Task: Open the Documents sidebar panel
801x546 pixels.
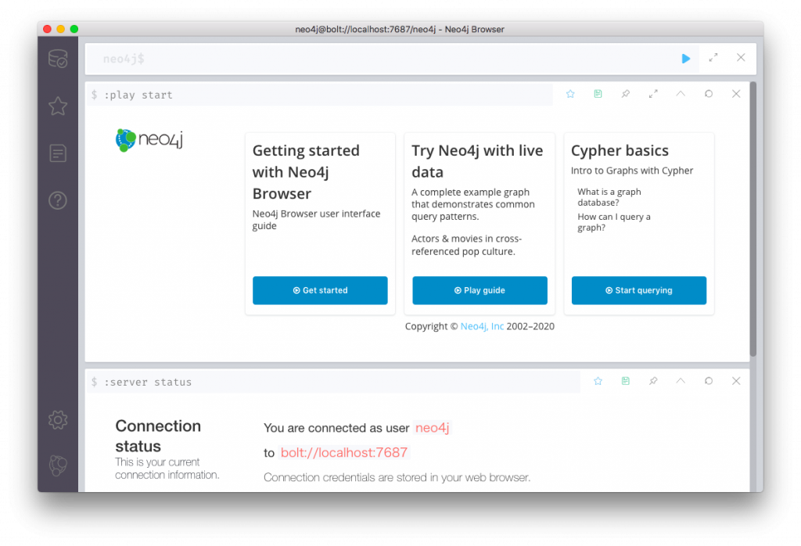Action: [x=58, y=153]
